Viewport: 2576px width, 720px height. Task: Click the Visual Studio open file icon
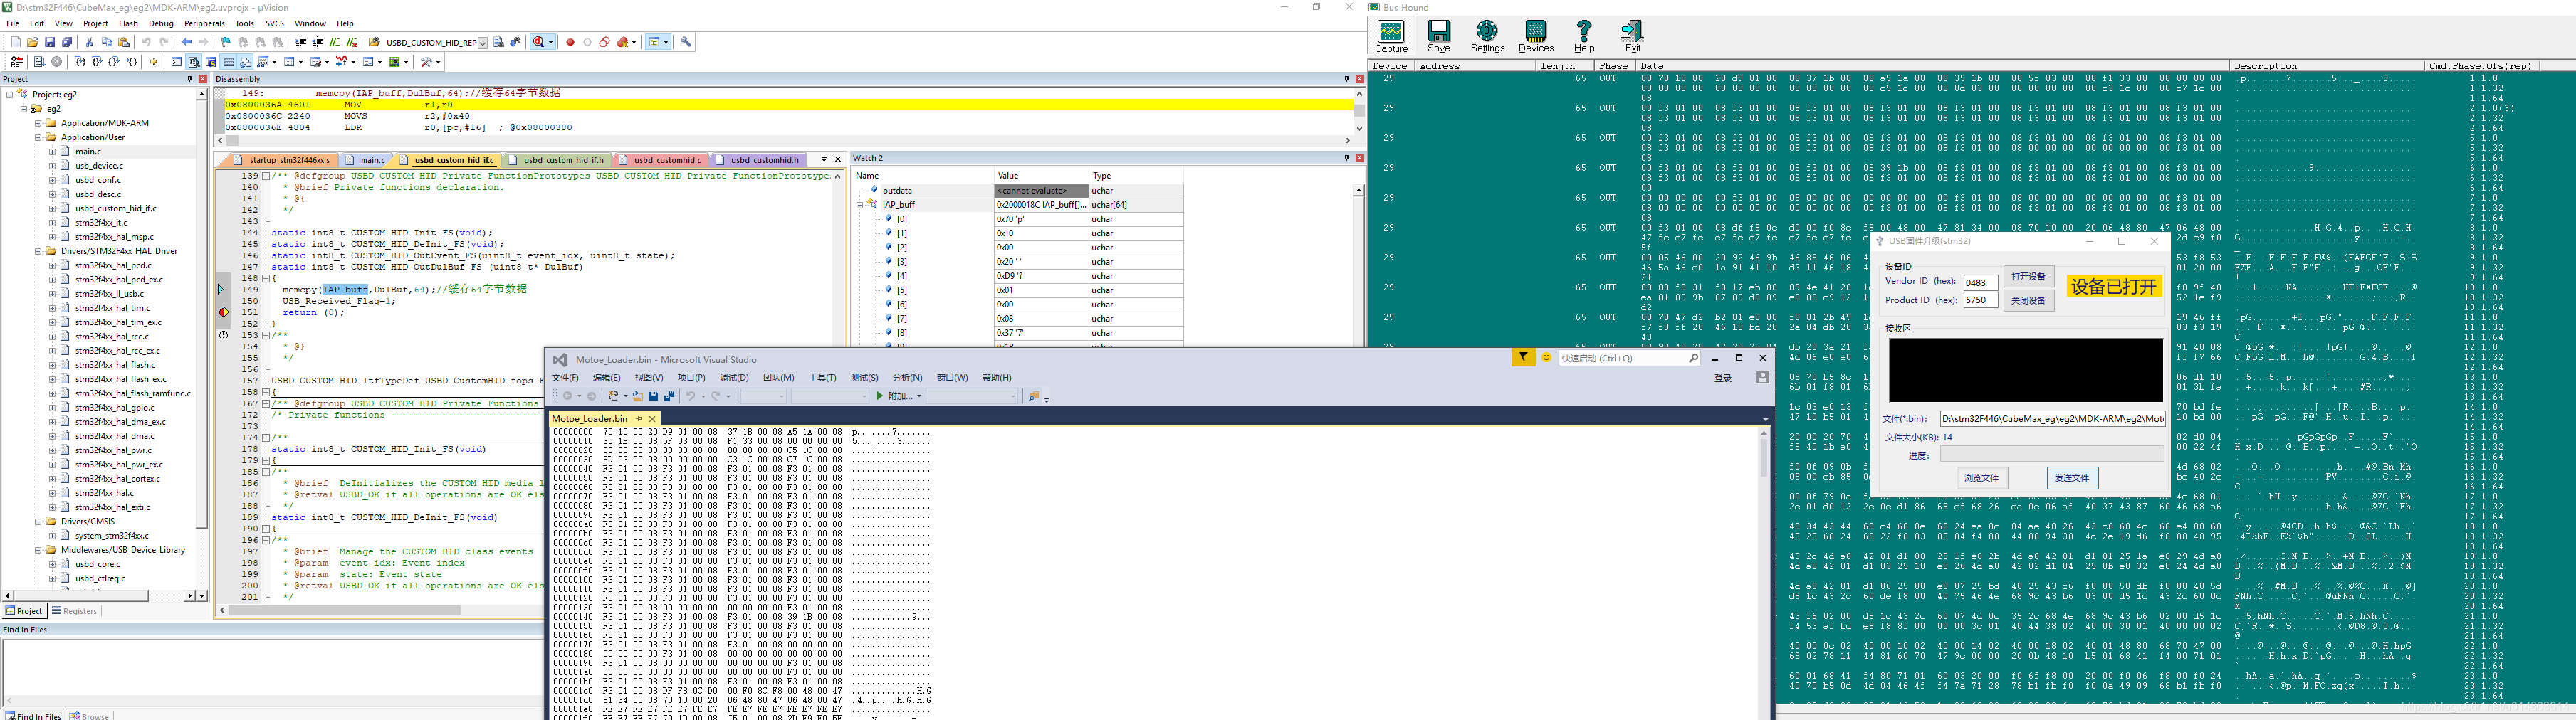pyautogui.click(x=637, y=396)
